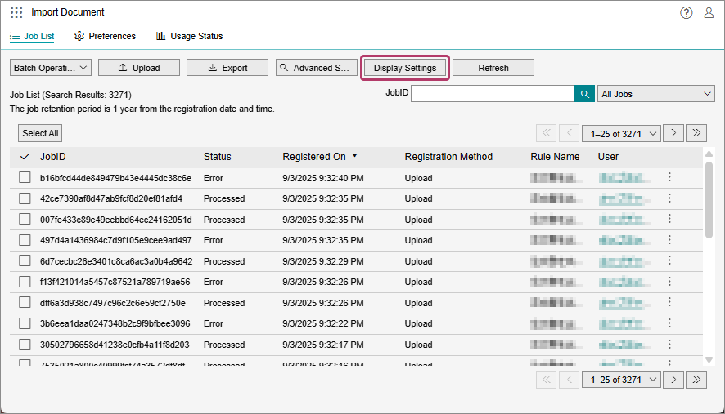This screenshot has width=725, height=414.
Task: Click the Export button
Action: [x=227, y=68]
